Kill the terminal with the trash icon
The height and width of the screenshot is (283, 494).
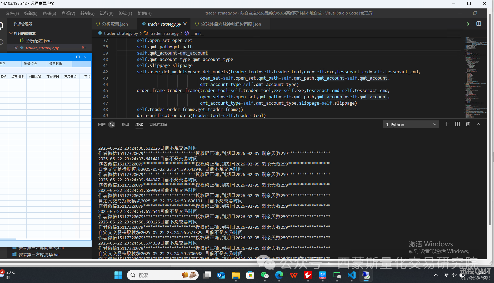point(468,124)
